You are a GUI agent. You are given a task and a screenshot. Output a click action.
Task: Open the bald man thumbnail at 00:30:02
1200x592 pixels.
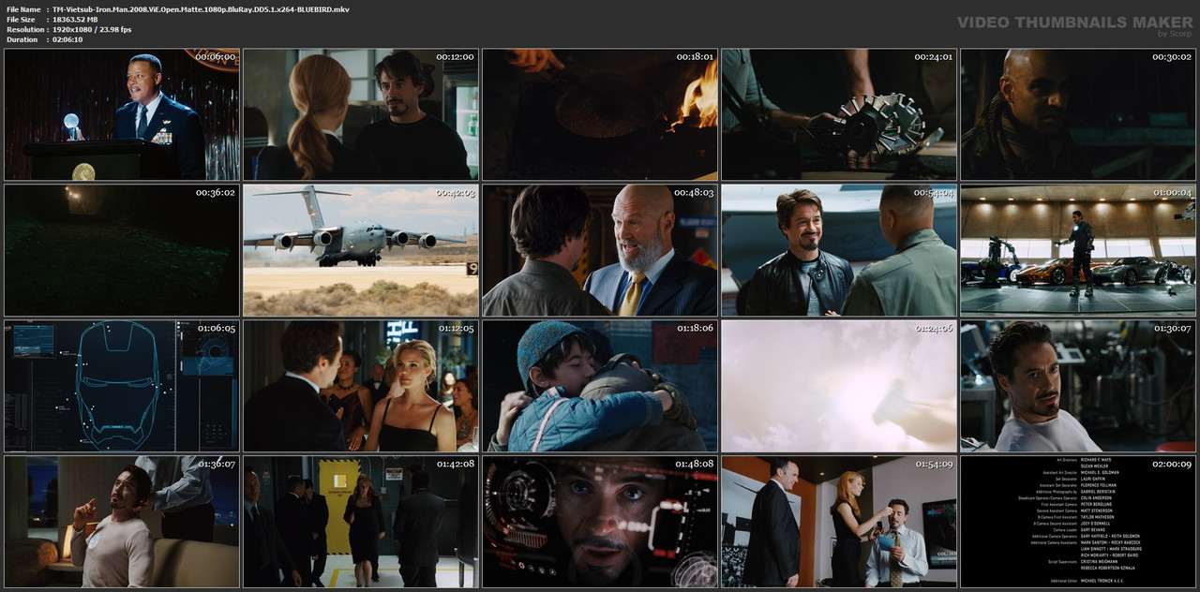click(x=1078, y=114)
